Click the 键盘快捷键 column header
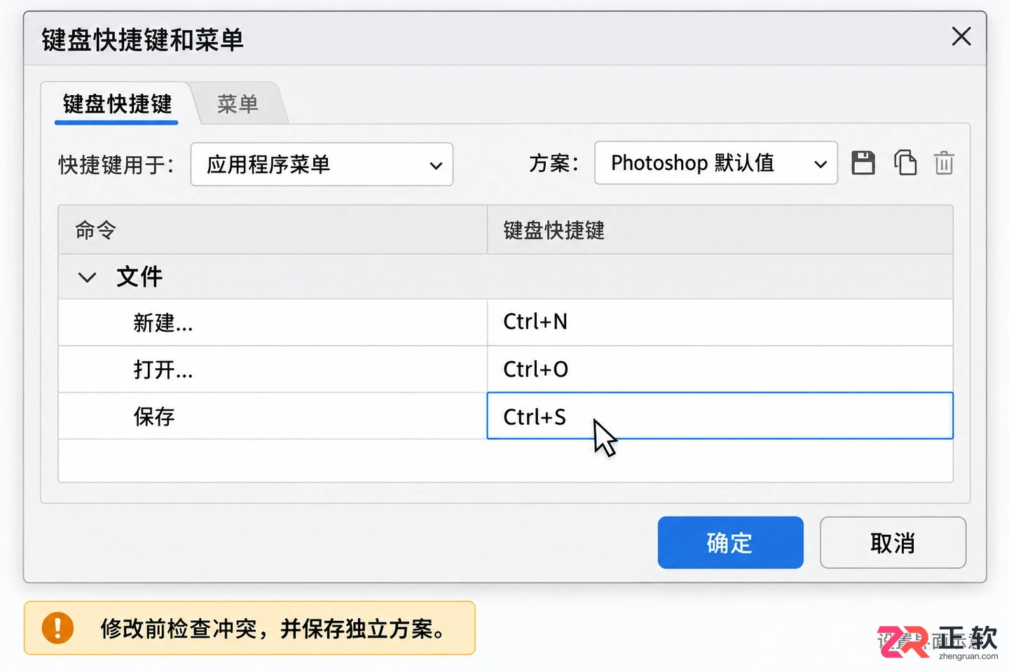1009x672 pixels. [720, 230]
